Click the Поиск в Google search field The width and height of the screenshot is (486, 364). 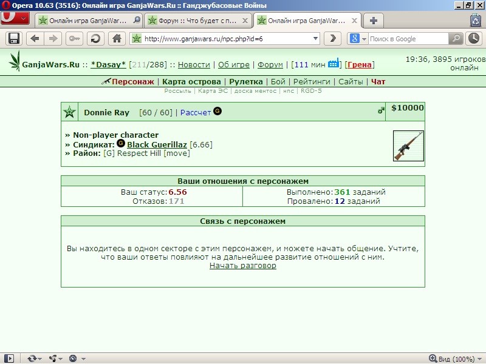[408, 39]
